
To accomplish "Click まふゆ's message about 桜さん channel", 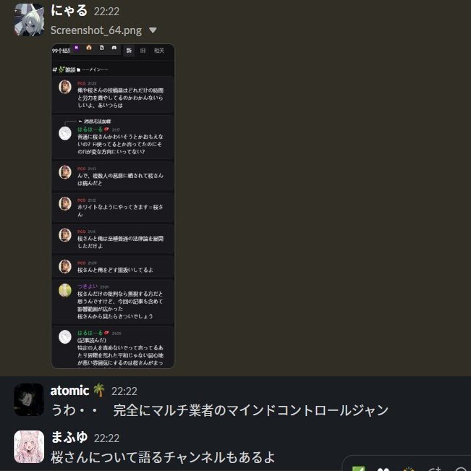I will click(x=163, y=457).
